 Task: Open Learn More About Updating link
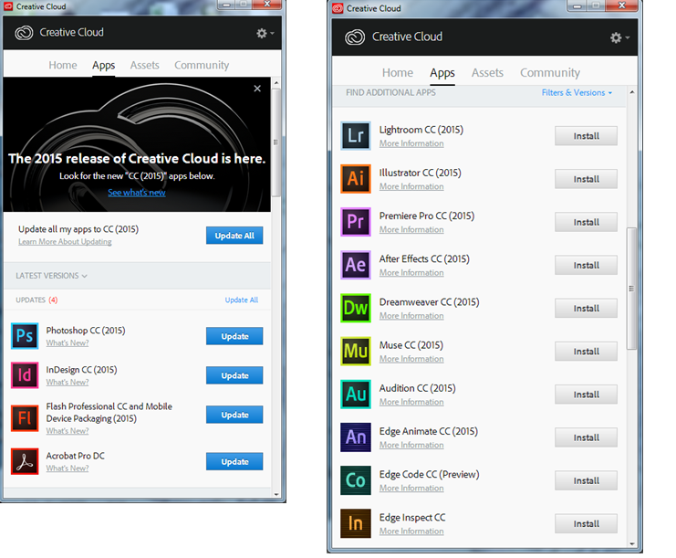pos(65,242)
